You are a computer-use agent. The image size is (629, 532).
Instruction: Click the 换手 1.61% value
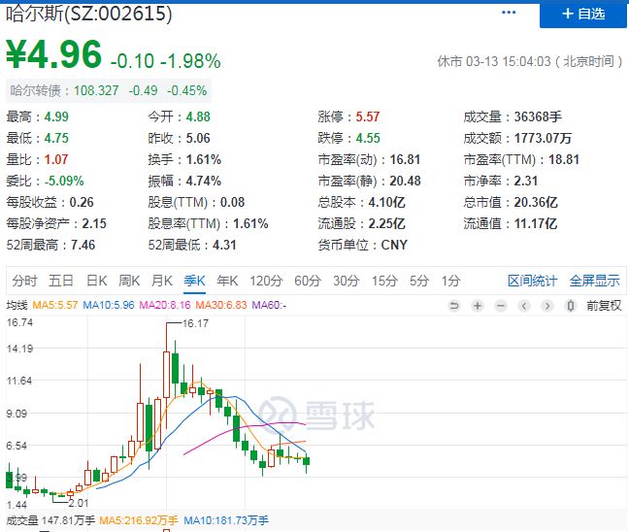point(204,159)
